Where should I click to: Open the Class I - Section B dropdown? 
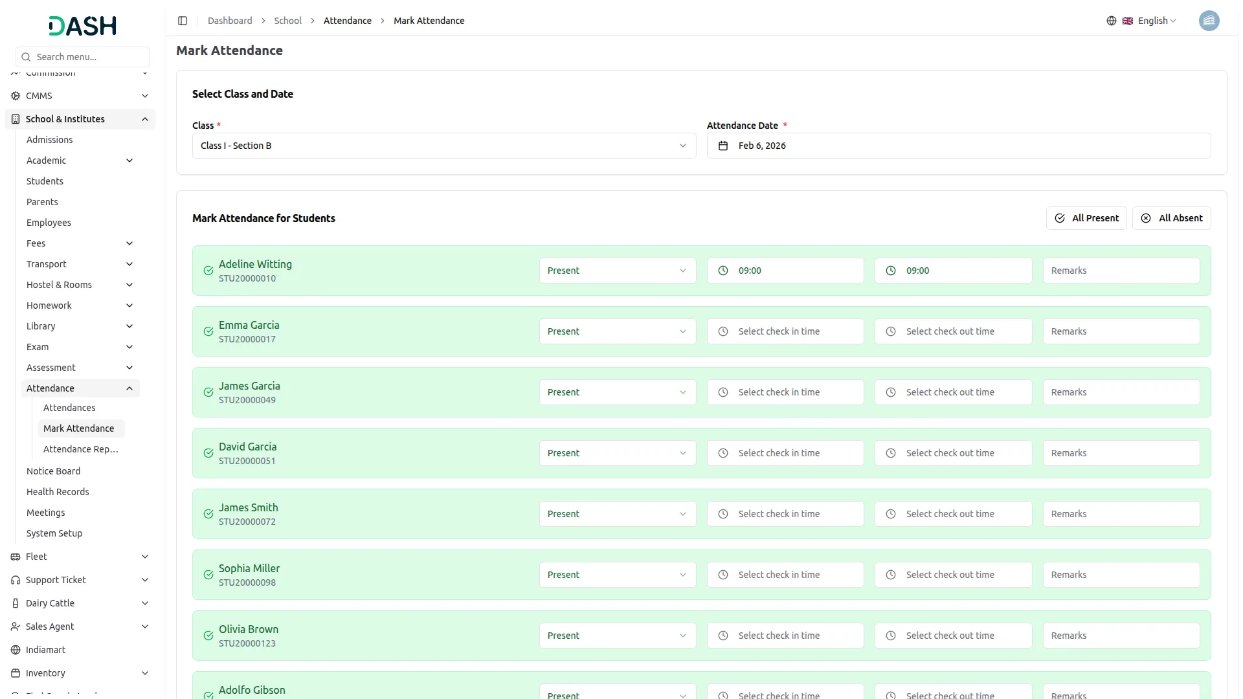coord(444,146)
